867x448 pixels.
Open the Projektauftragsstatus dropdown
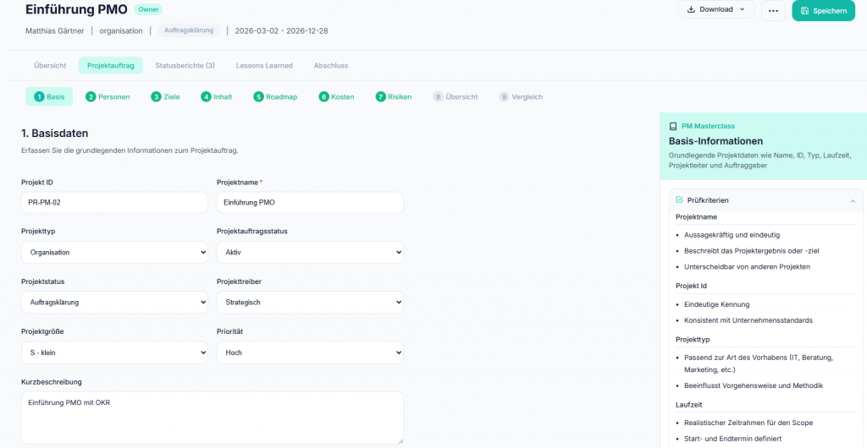click(x=310, y=252)
